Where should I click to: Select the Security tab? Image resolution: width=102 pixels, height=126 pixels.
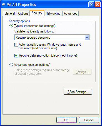pos(37,13)
